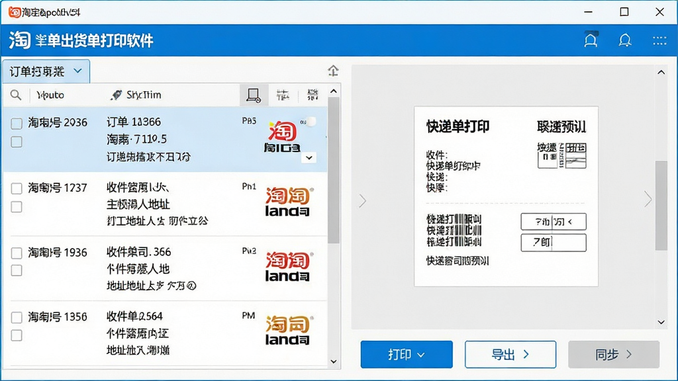
Task: Click the Ph1 tag in row 1737
Action: [x=249, y=187]
